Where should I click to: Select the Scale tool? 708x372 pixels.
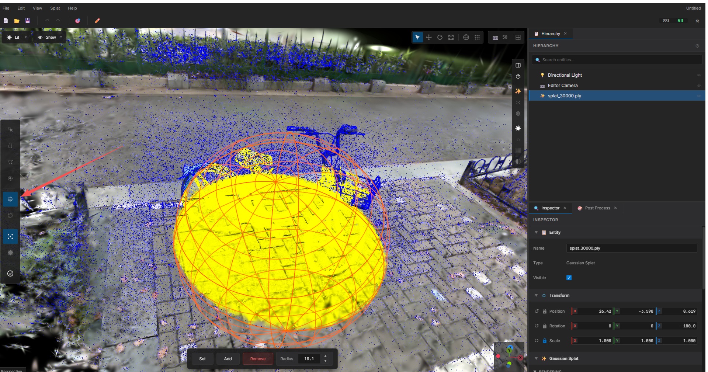tap(451, 37)
